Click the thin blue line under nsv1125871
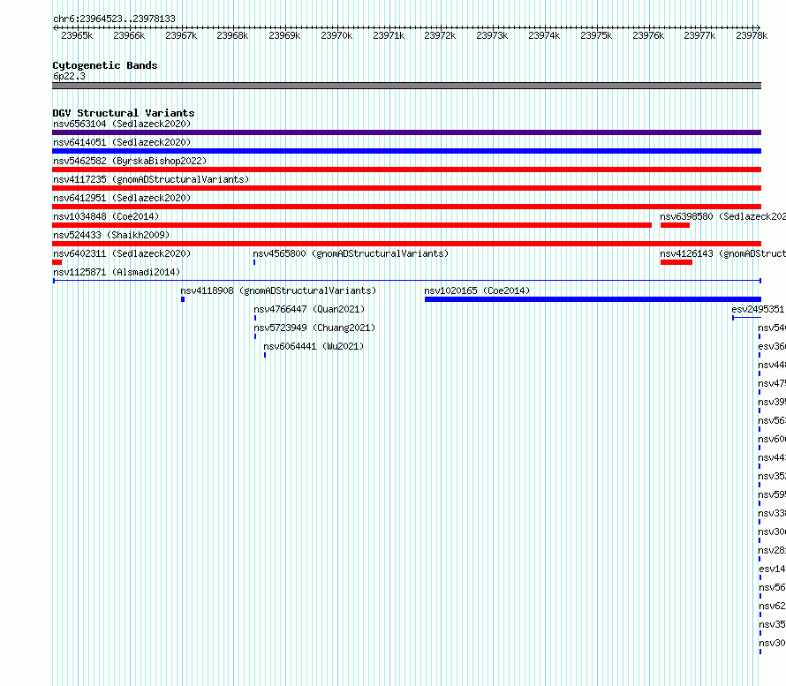Image resolution: width=786 pixels, height=686 pixels. tap(406, 281)
